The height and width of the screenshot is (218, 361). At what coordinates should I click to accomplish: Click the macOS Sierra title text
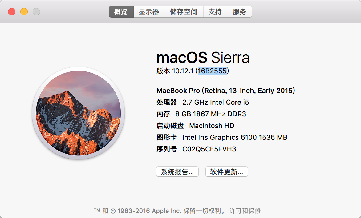click(203, 58)
